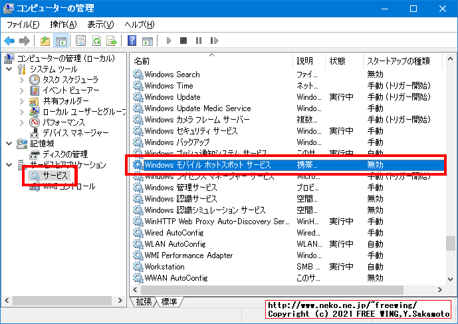This screenshot has height=324, width=458.
Task: Expand the ローカル ユーザーとグループ node
Action: click(22, 112)
